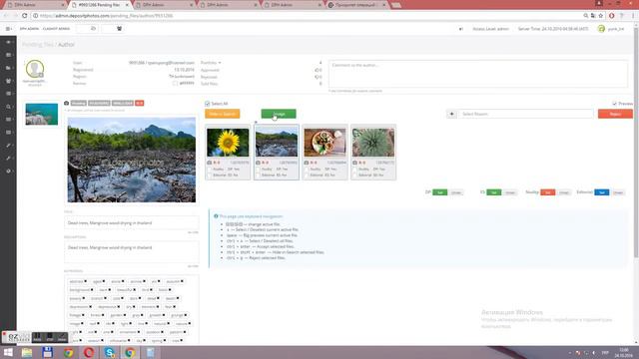
Task: Switch to the last browser tab
Action: point(357,5)
